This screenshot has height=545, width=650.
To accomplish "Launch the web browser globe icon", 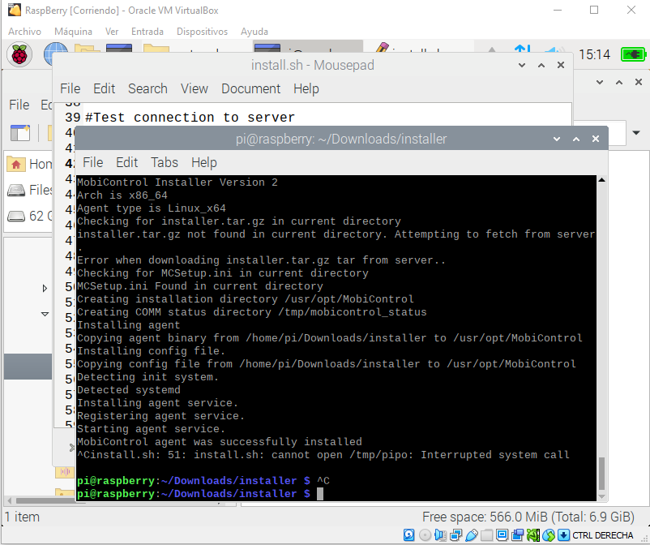I will click(55, 54).
